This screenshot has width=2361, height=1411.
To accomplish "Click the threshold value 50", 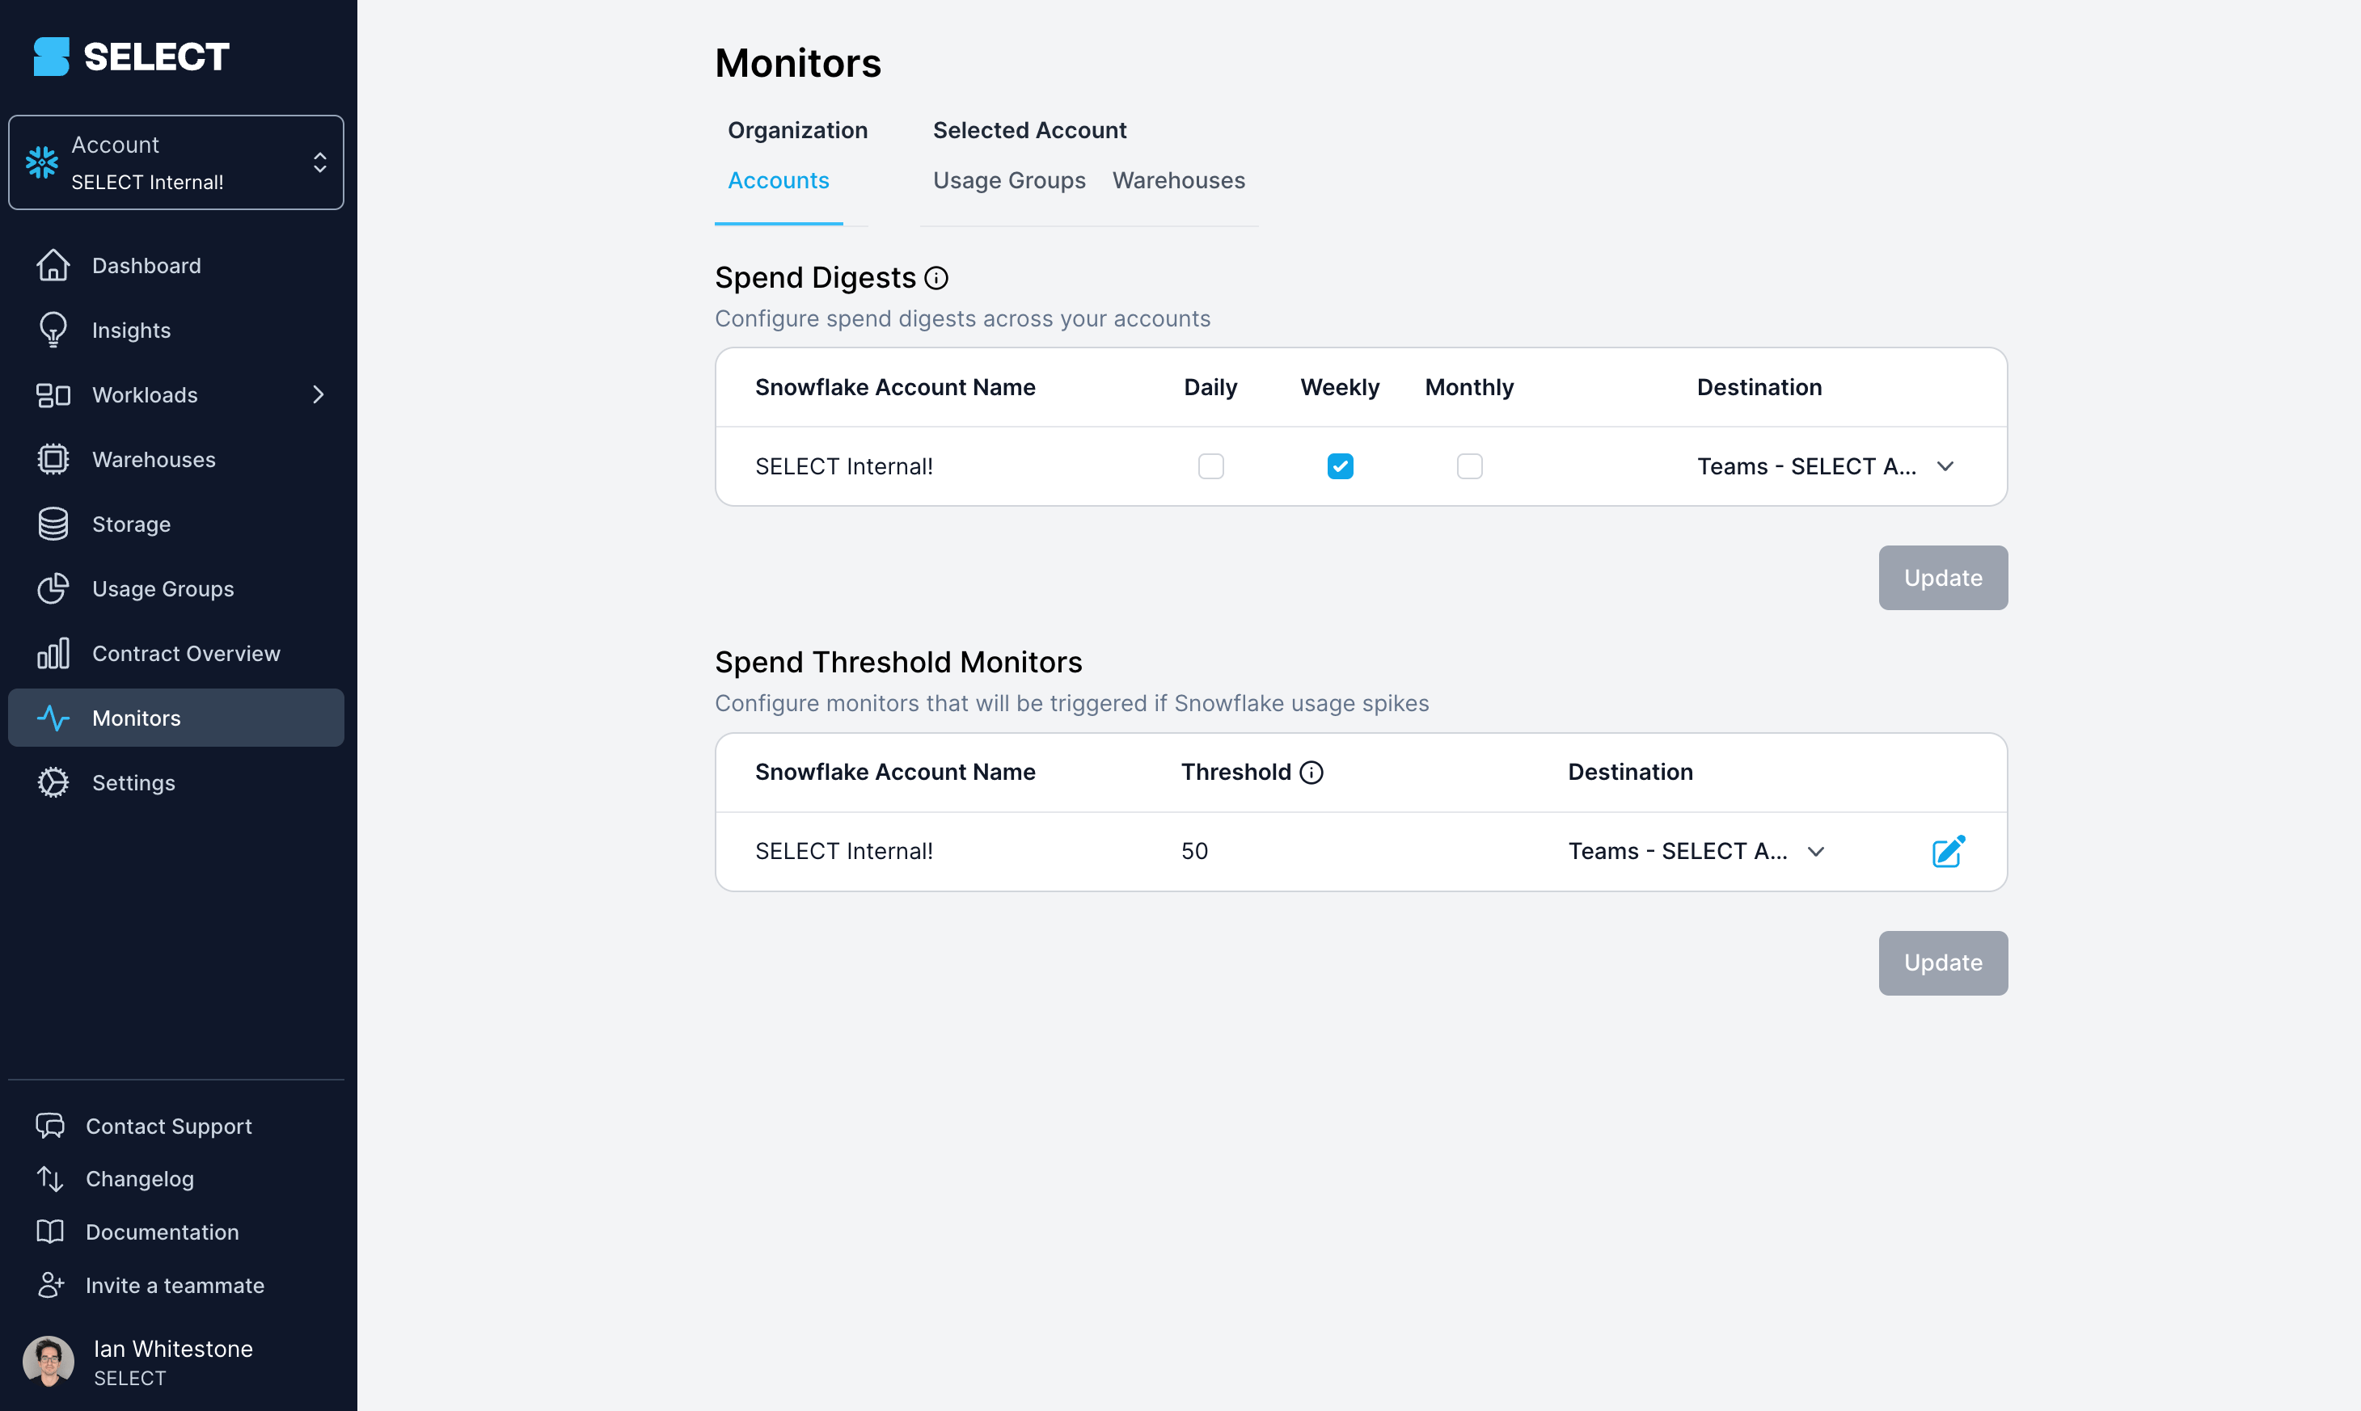I will (x=1193, y=851).
